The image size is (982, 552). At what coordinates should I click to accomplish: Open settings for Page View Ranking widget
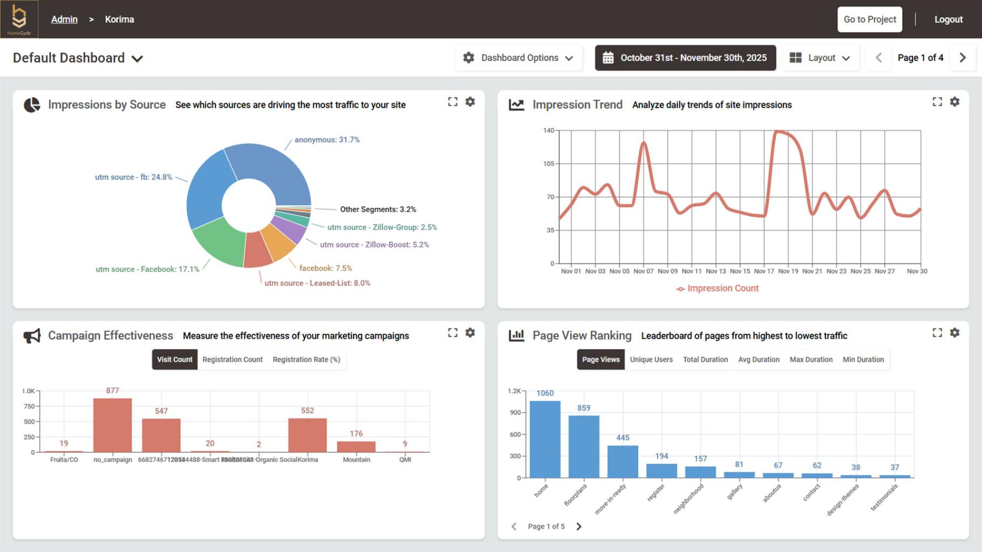tap(954, 333)
